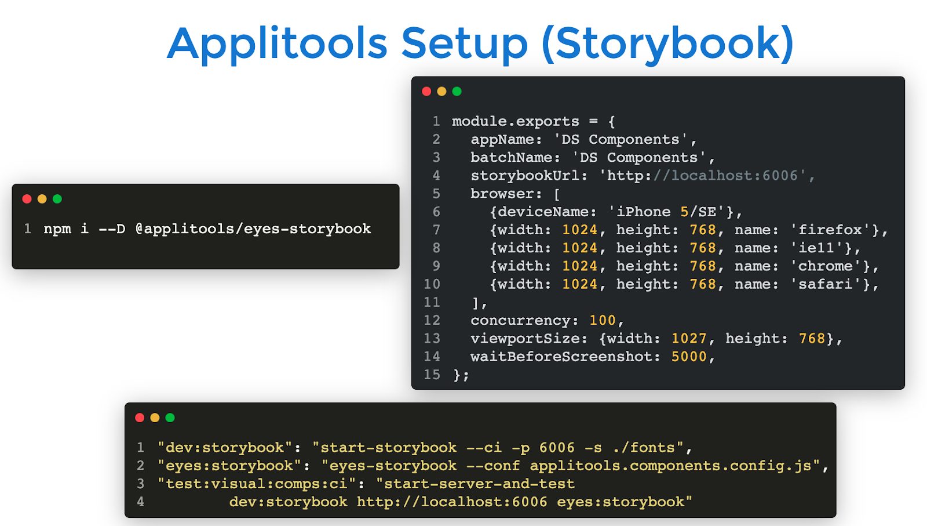927x526 pixels.
Task: Click http://localhost:6006 in the scripts window
Action: point(451,502)
